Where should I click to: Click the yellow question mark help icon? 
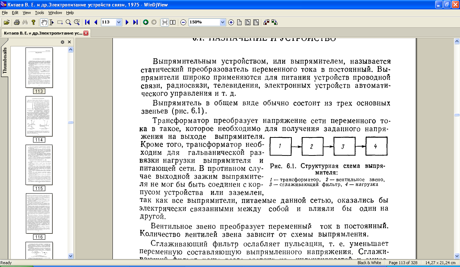33,22
